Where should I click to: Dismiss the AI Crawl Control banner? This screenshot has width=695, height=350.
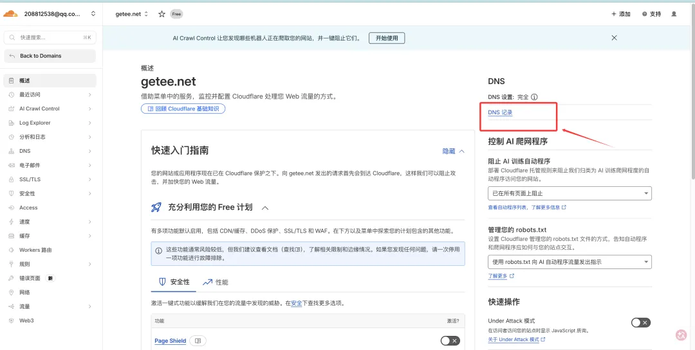pos(614,38)
